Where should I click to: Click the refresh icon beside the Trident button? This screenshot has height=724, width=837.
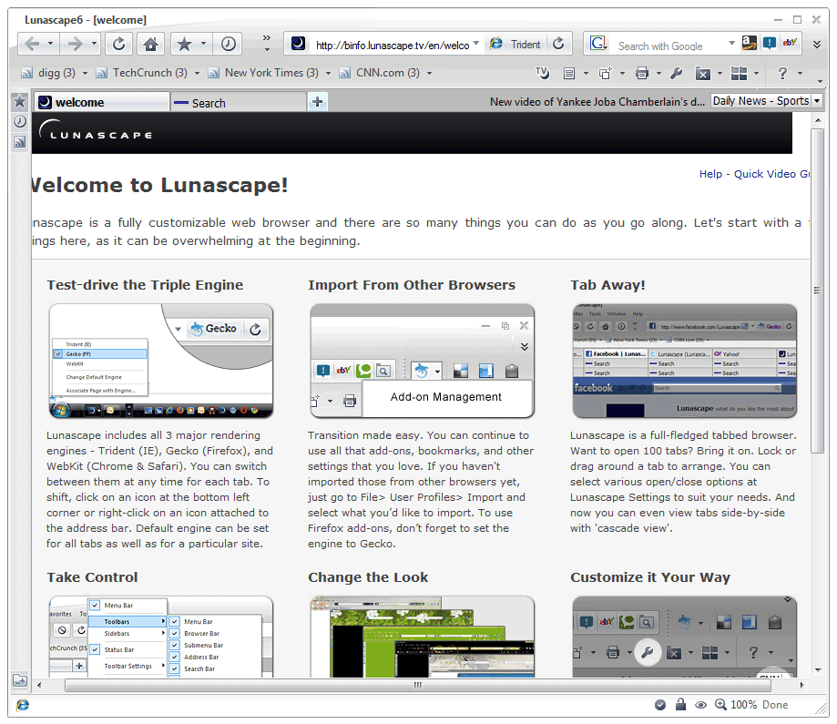(558, 44)
